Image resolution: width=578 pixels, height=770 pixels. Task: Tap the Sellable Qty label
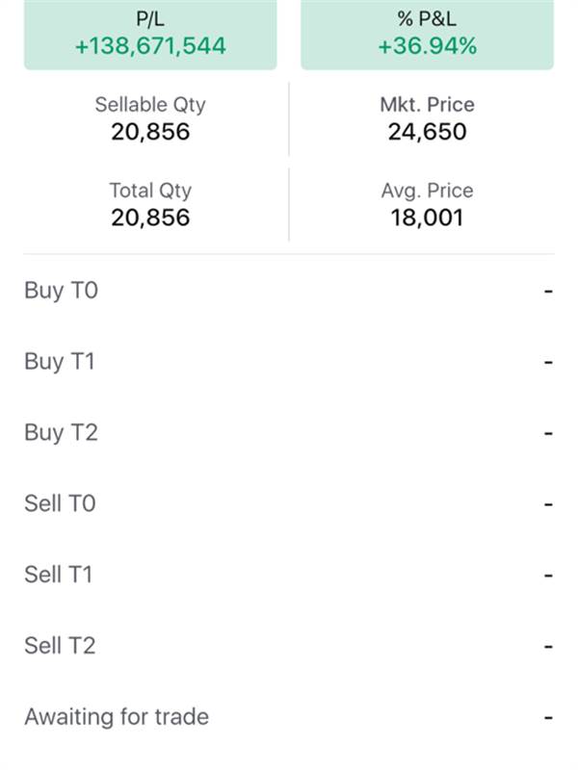coord(150,105)
